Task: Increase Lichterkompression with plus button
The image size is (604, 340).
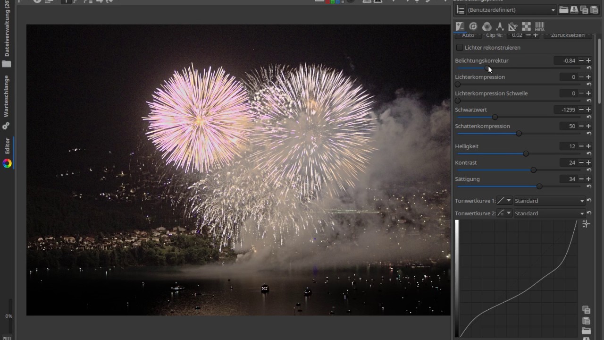Action: (588, 77)
